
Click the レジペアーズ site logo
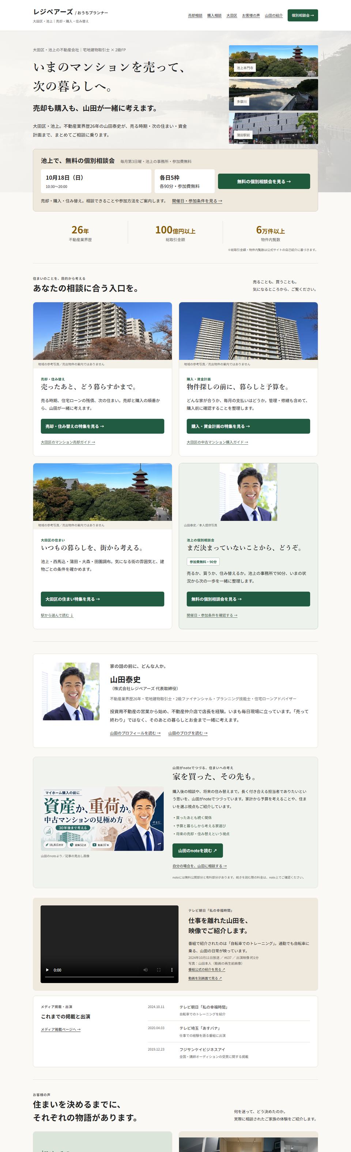[x=71, y=12]
